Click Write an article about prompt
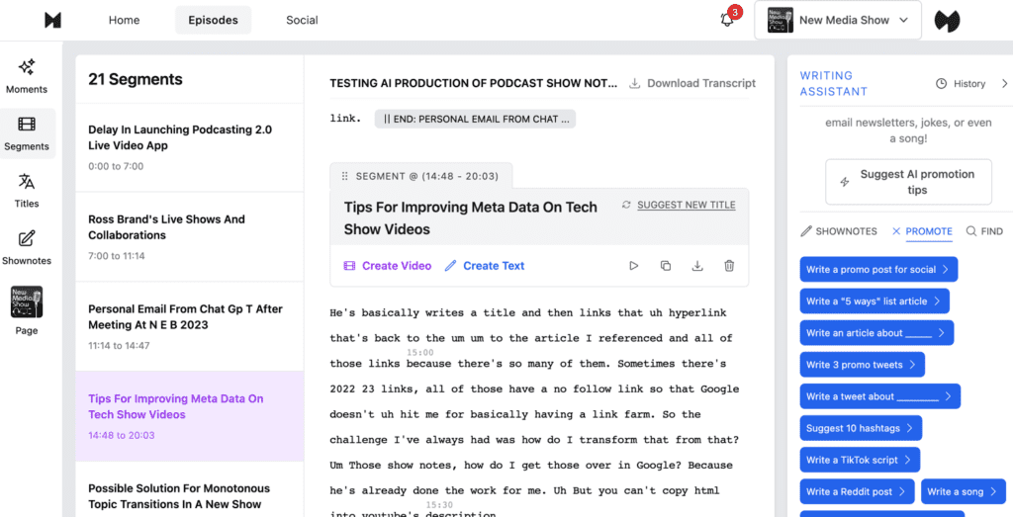Image resolution: width=1013 pixels, height=517 pixels. pyautogui.click(x=876, y=332)
